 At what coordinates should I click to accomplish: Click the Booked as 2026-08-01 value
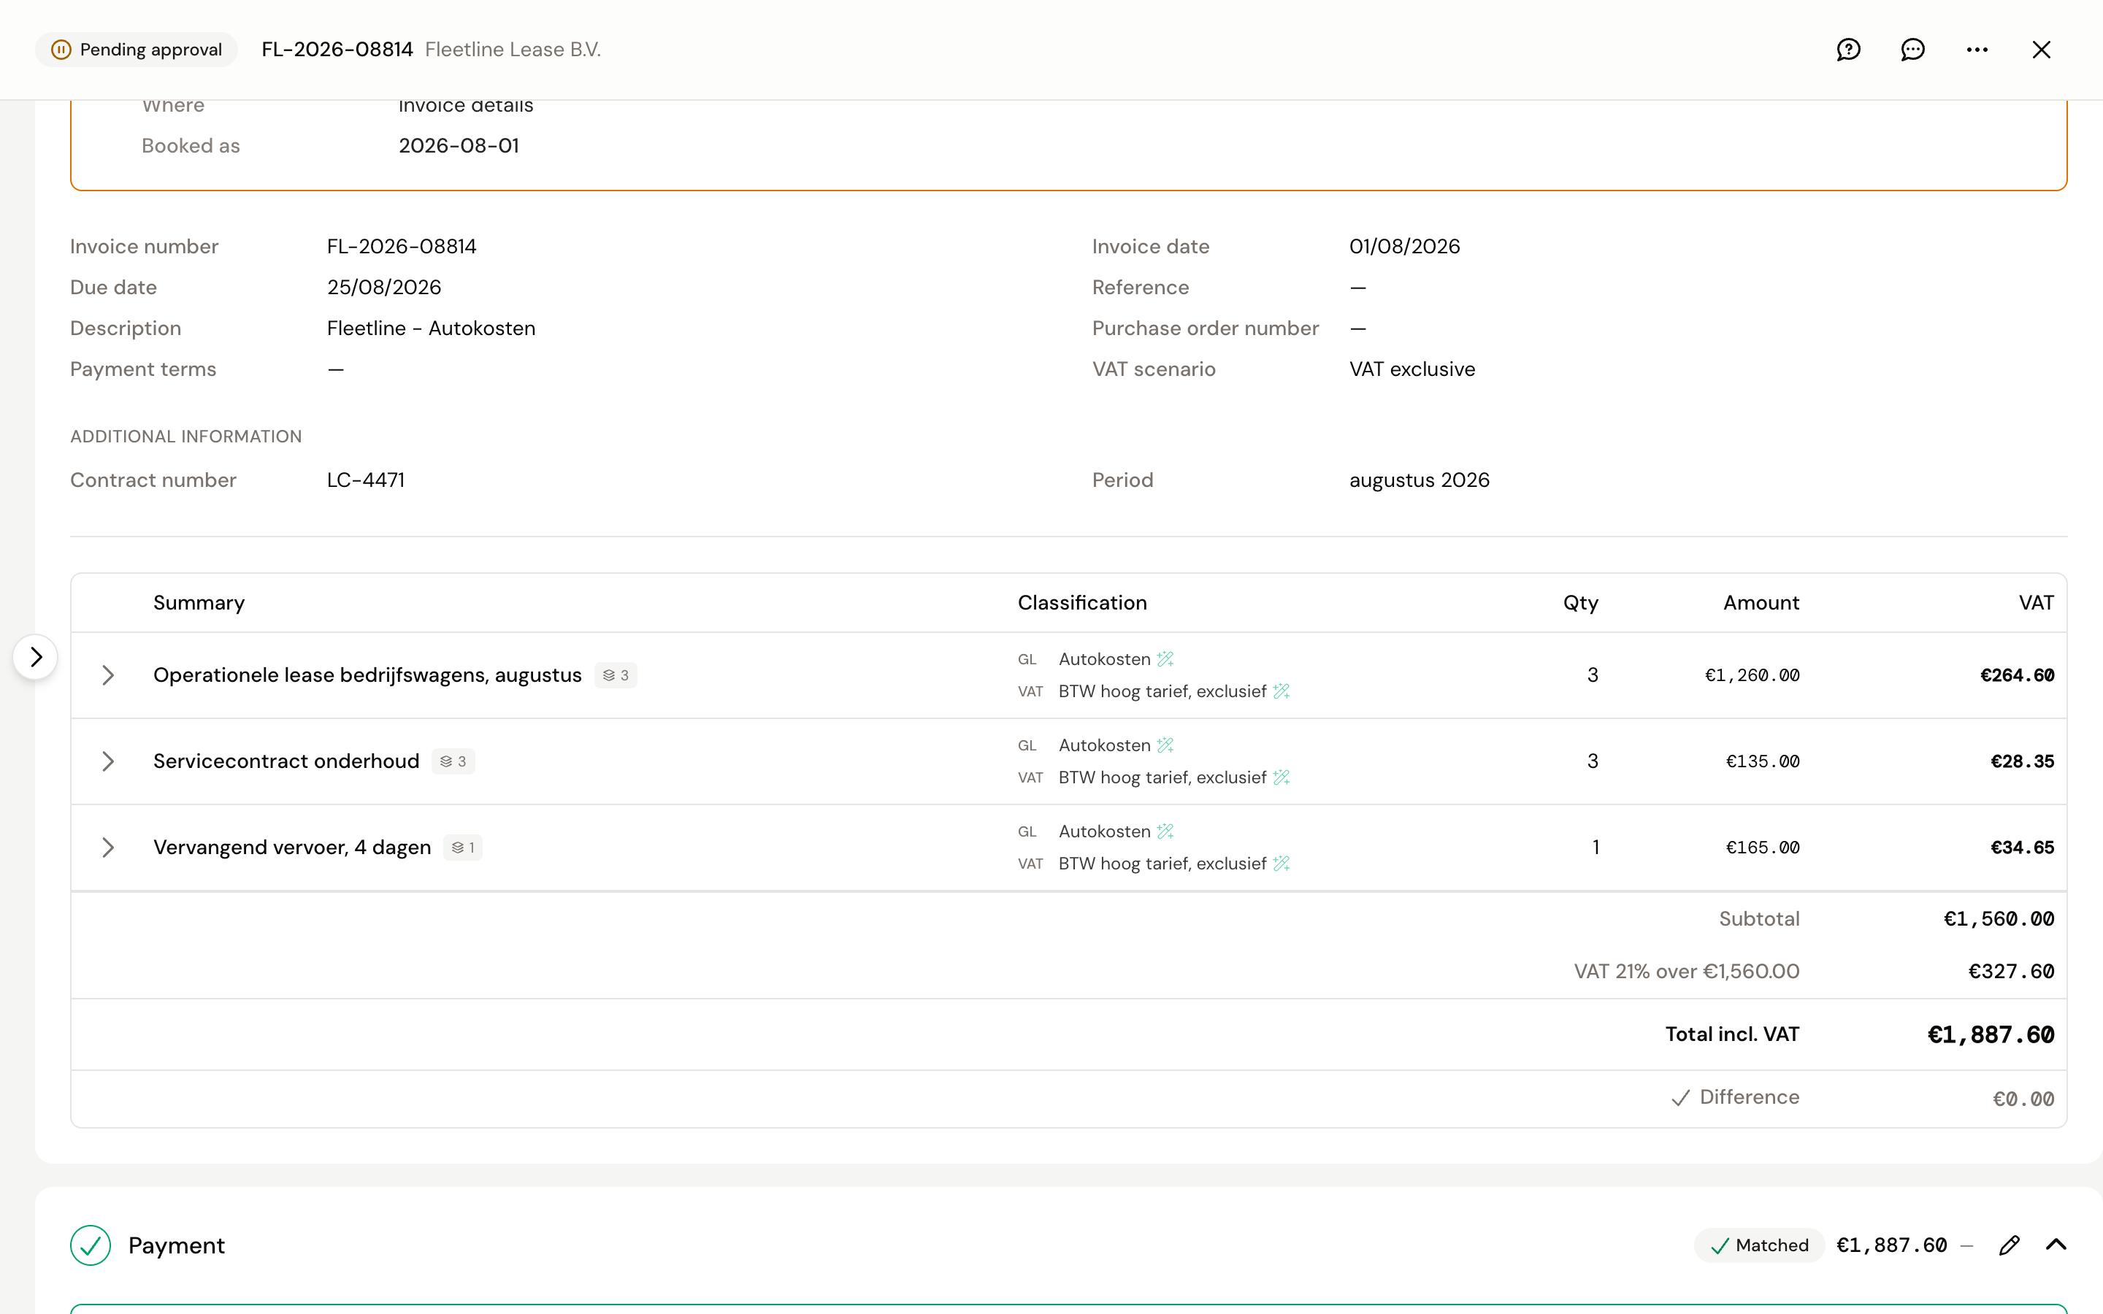[459, 146]
